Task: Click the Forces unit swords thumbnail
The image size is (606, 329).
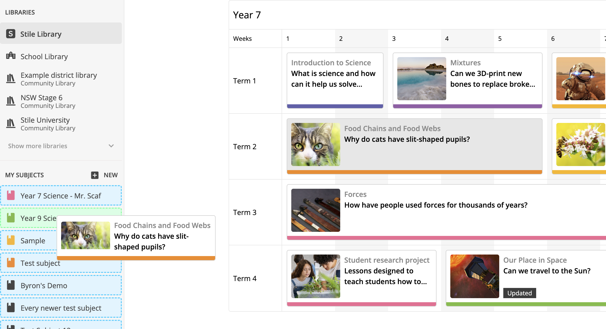Action: pyautogui.click(x=315, y=210)
